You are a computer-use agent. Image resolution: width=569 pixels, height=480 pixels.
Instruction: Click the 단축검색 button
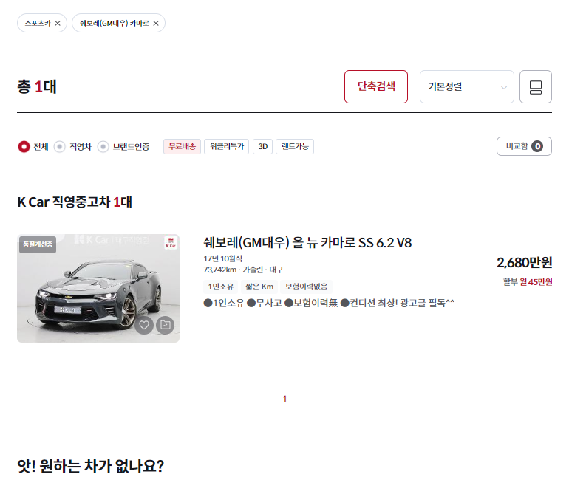coord(376,86)
